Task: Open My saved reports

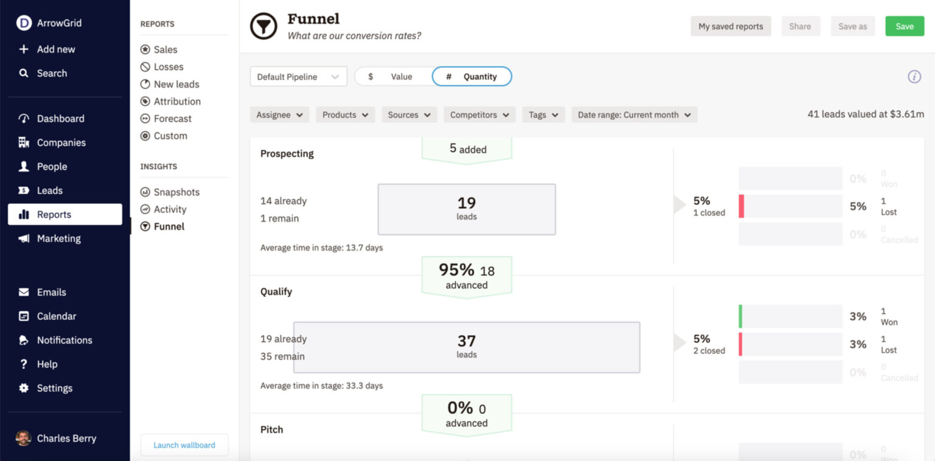Action: coord(730,26)
